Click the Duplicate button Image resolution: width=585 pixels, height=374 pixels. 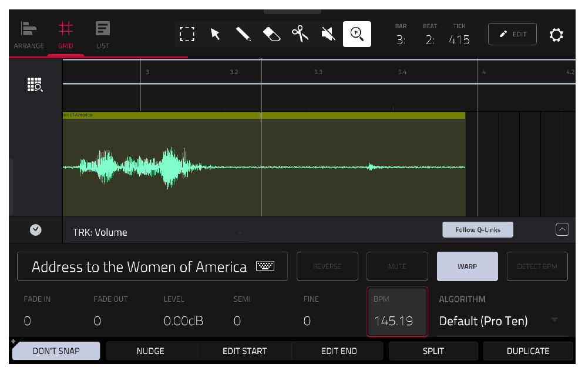pos(528,351)
